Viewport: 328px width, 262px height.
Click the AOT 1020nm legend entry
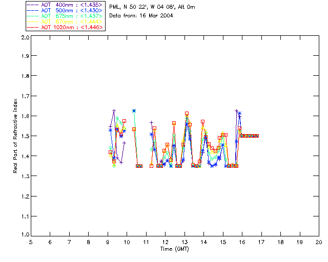point(66,27)
